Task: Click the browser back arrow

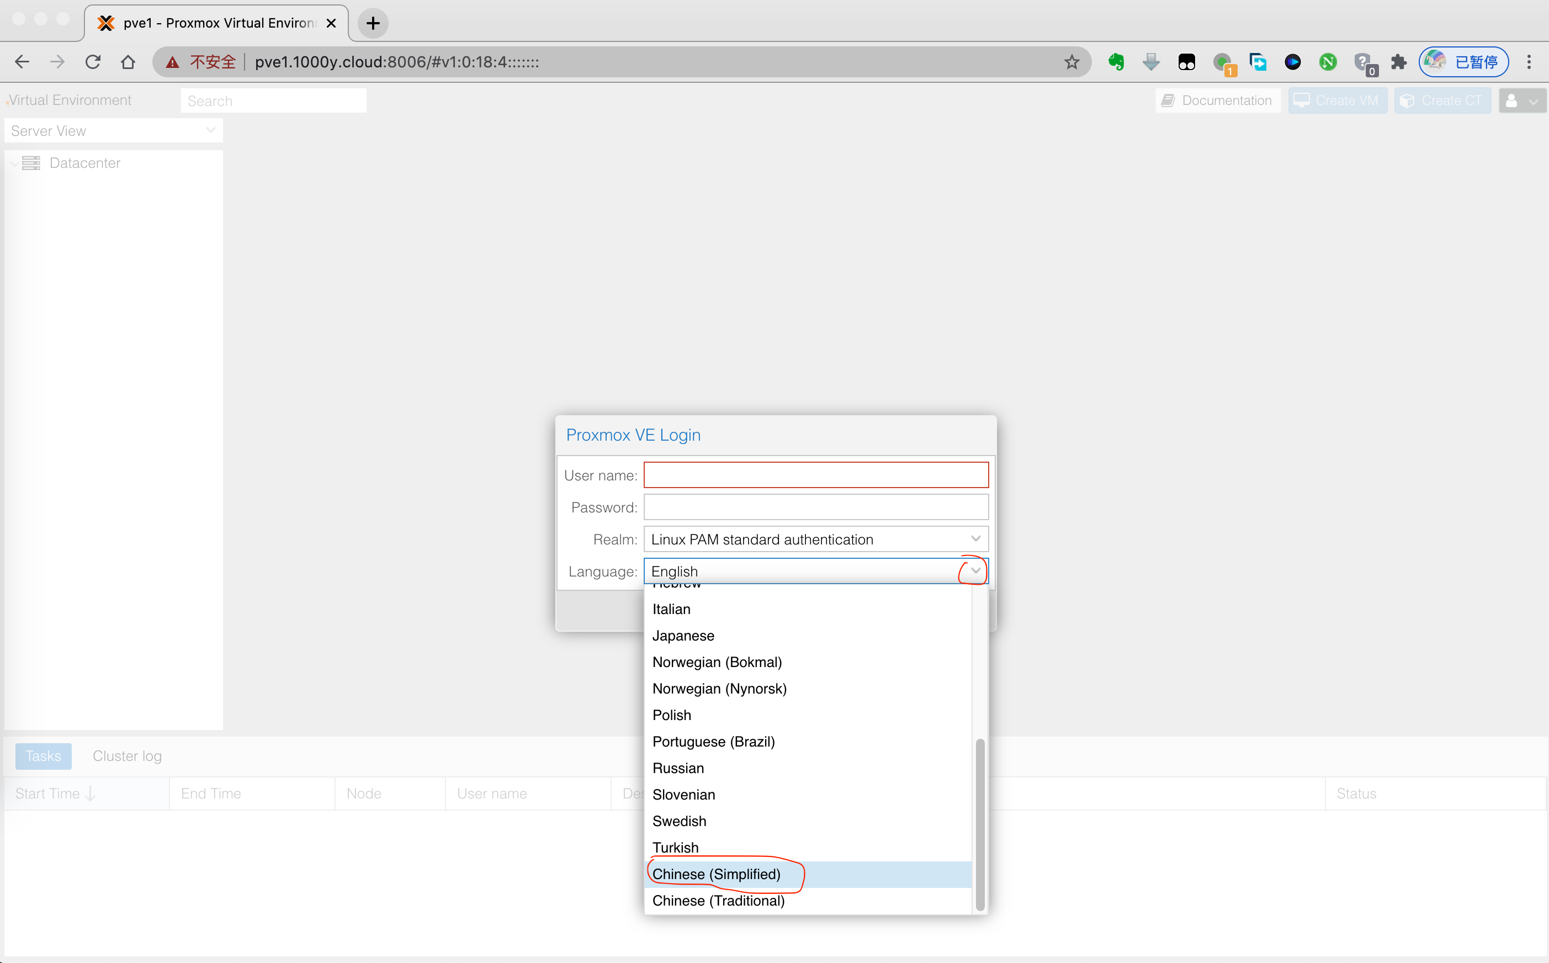Action: click(22, 62)
